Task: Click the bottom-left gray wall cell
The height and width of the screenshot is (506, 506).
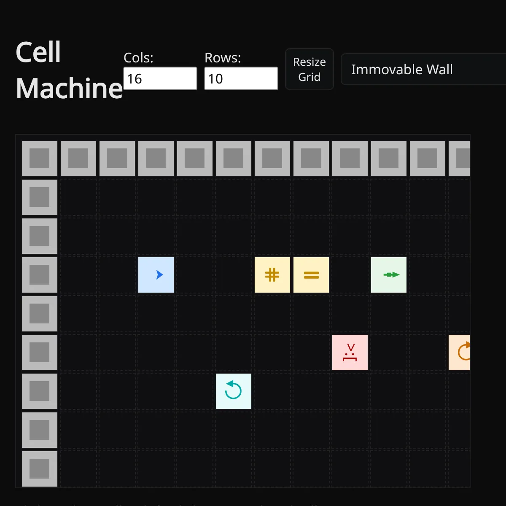Action: pos(40,469)
